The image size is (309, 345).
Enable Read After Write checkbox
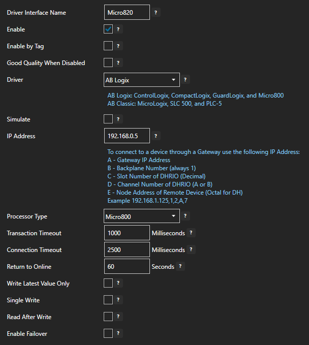[x=108, y=317]
